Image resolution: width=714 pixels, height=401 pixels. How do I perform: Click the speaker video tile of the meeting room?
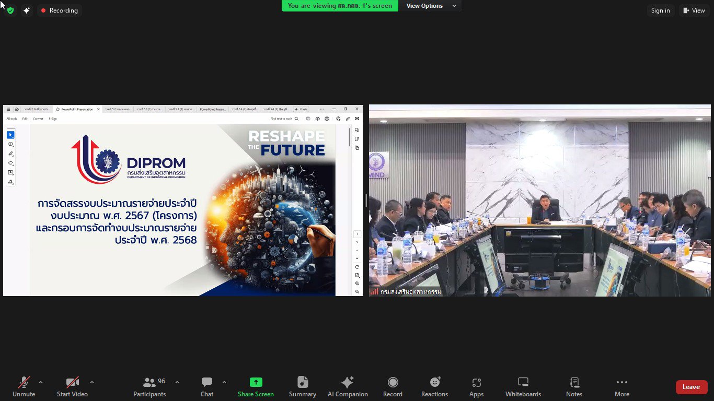(540, 200)
